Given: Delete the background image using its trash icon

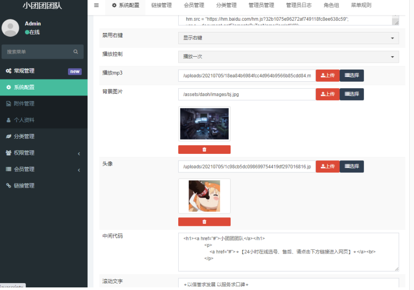Looking at the screenshot, I should click(x=204, y=149).
